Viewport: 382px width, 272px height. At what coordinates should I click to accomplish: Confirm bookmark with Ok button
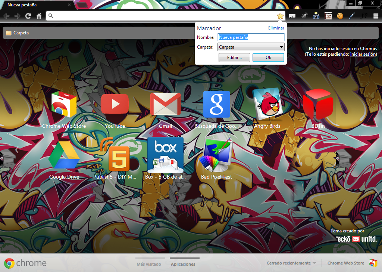[x=268, y=58]
